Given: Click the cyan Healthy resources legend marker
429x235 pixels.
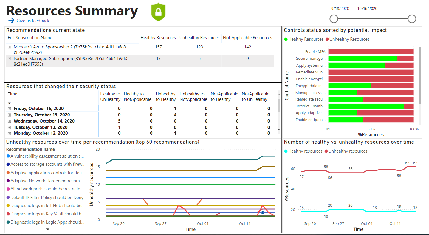Looking at the screenshot, I should (286, 151).
